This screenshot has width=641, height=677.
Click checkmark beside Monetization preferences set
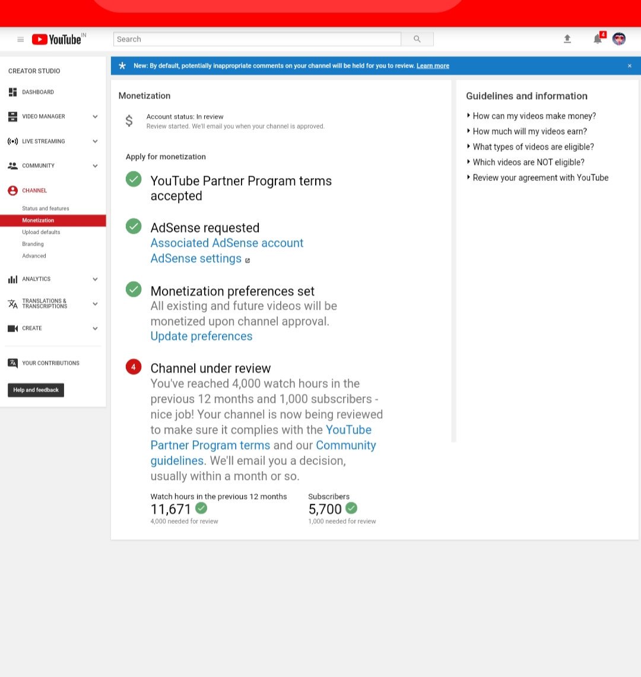point(134,290)
